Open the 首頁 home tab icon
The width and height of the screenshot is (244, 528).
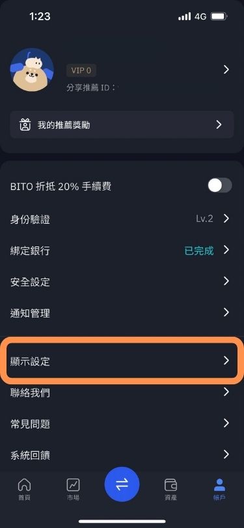24,484
